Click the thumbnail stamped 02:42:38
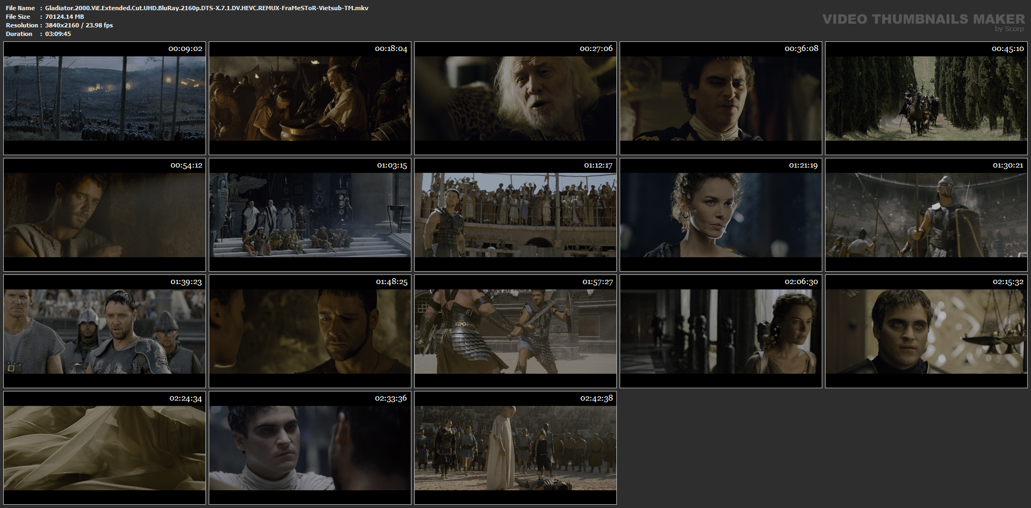The height and width of the screenshot is (508, 1031). click(515, 448)
